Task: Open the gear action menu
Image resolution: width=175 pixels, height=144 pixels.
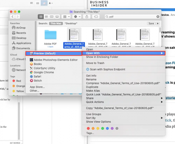Action: tap(77, 17)
